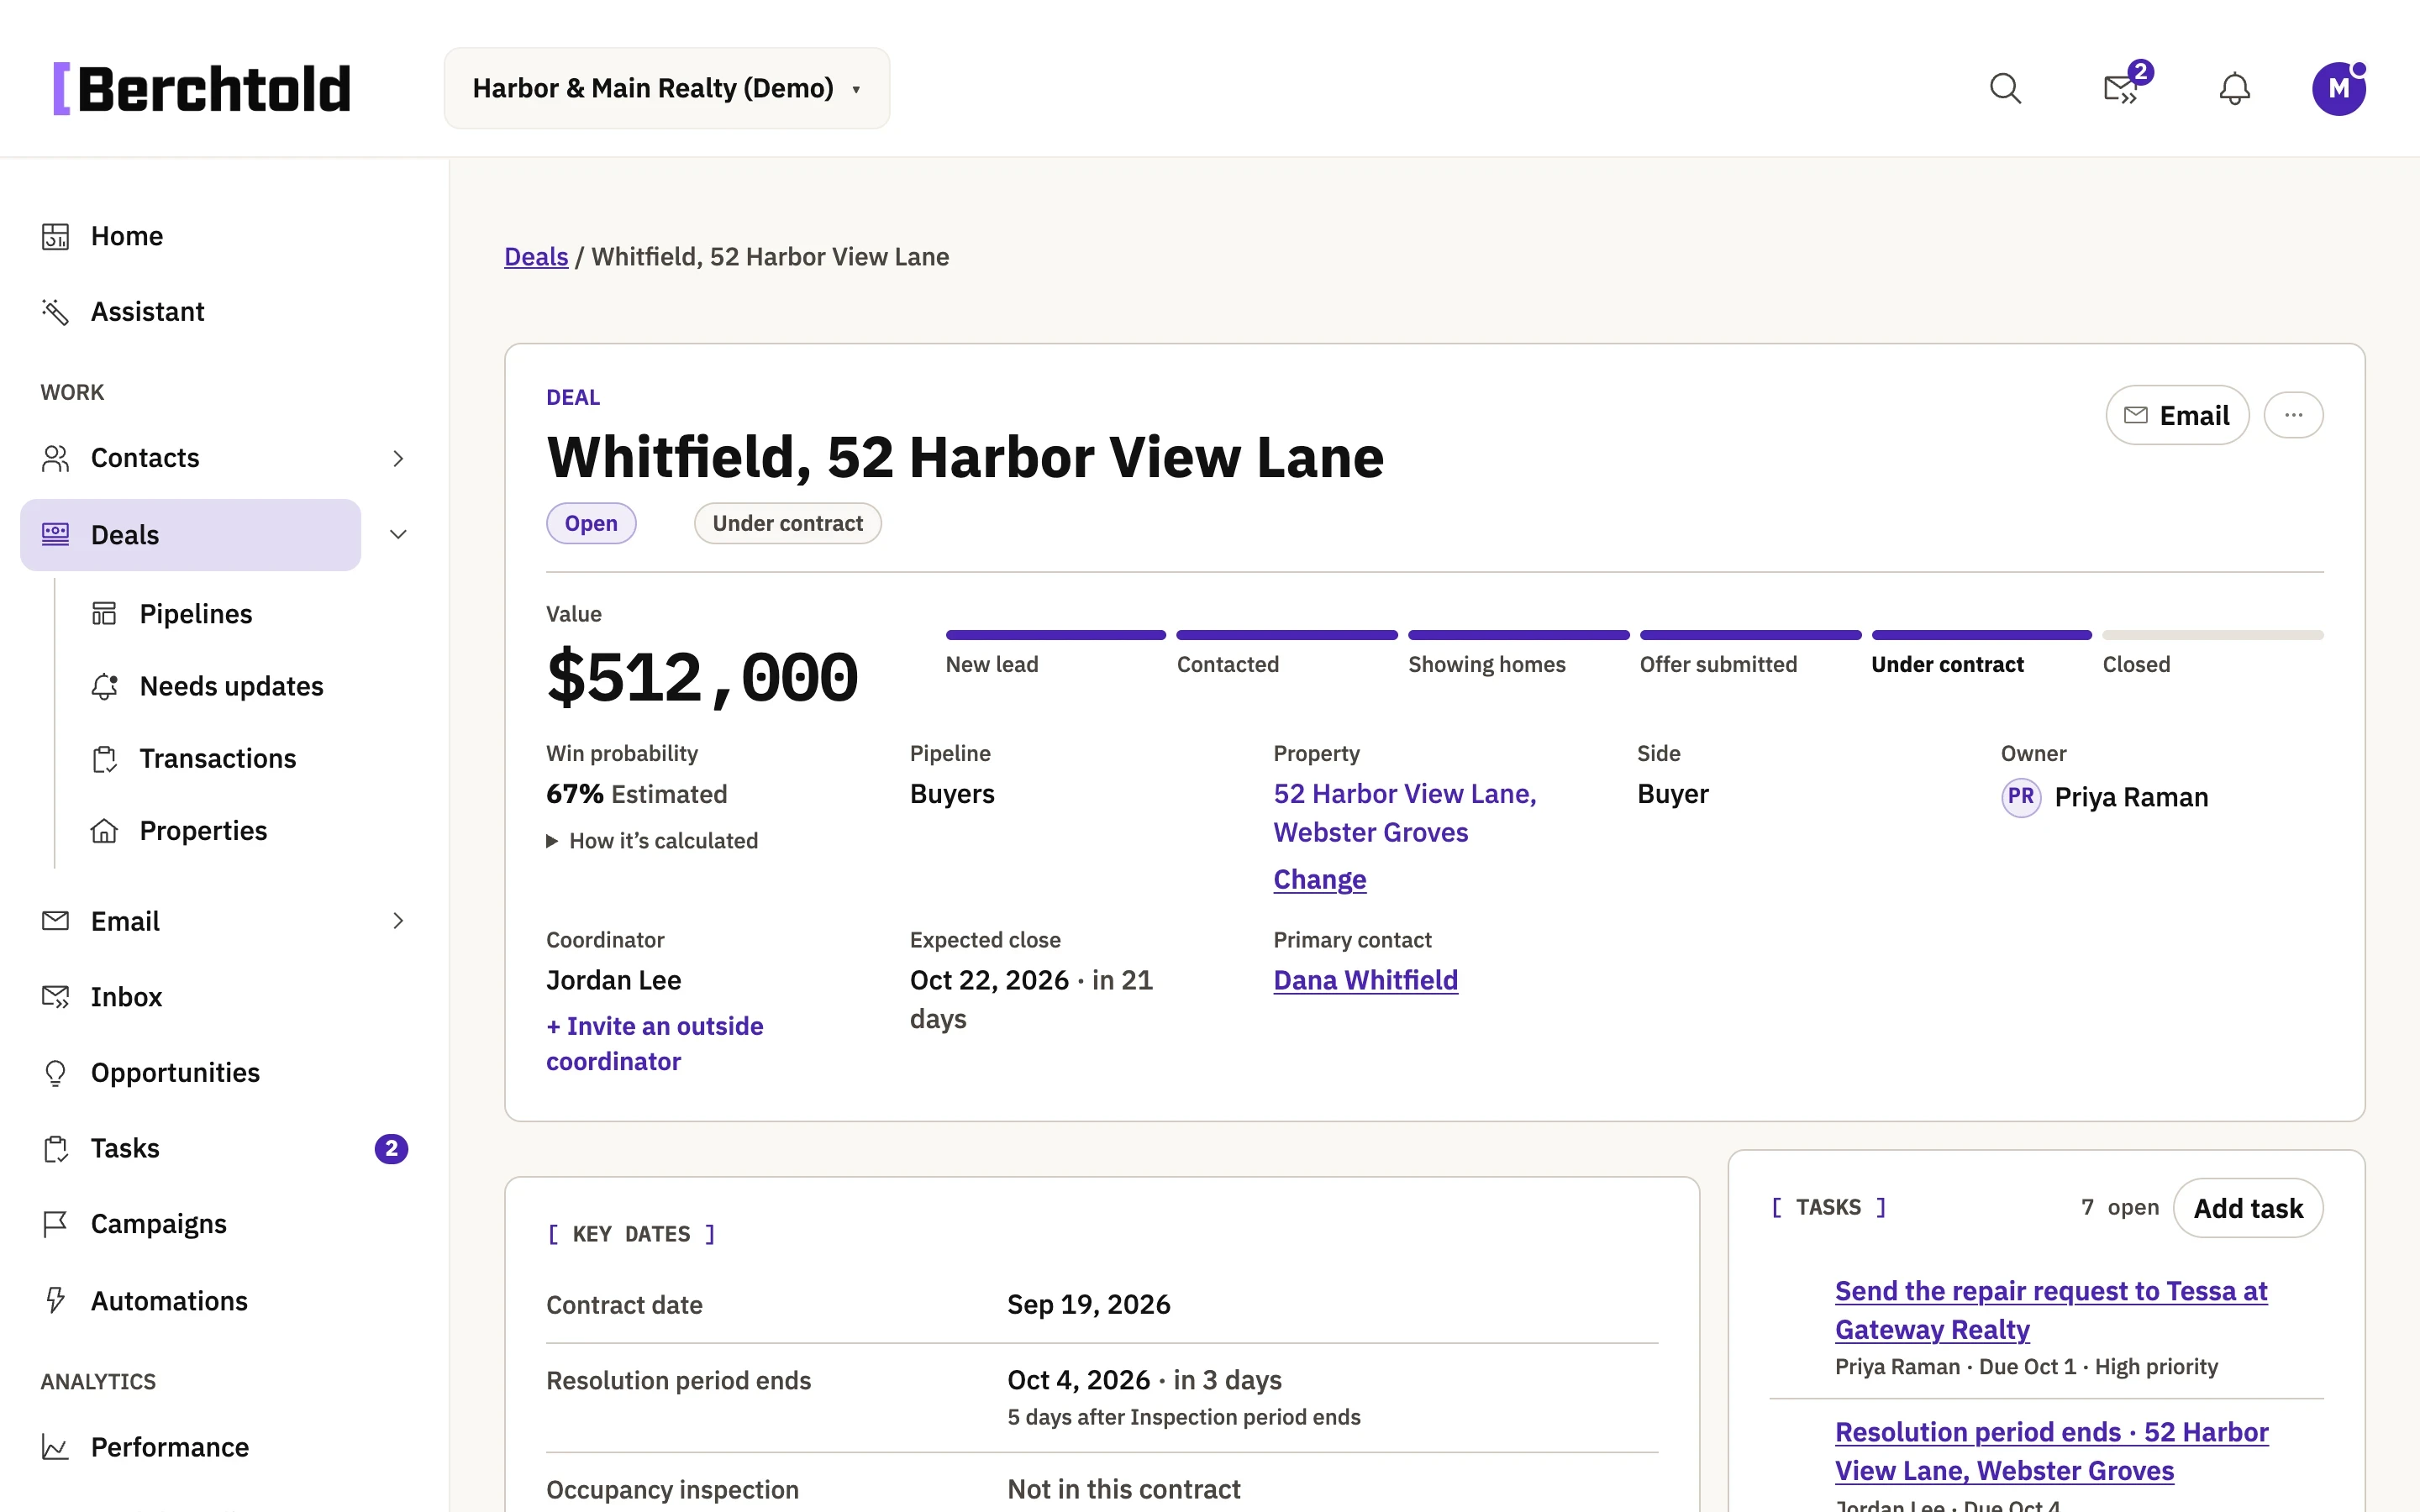
Task: Click the Contacts people icon
Action: tap(55, 458)
